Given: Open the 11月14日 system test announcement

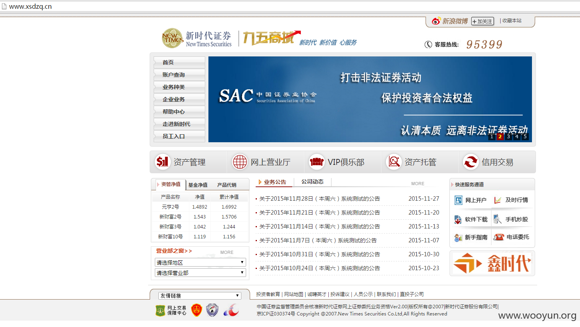Looking at the screenshot, I should pyautogui.click(x=320, y=226).
